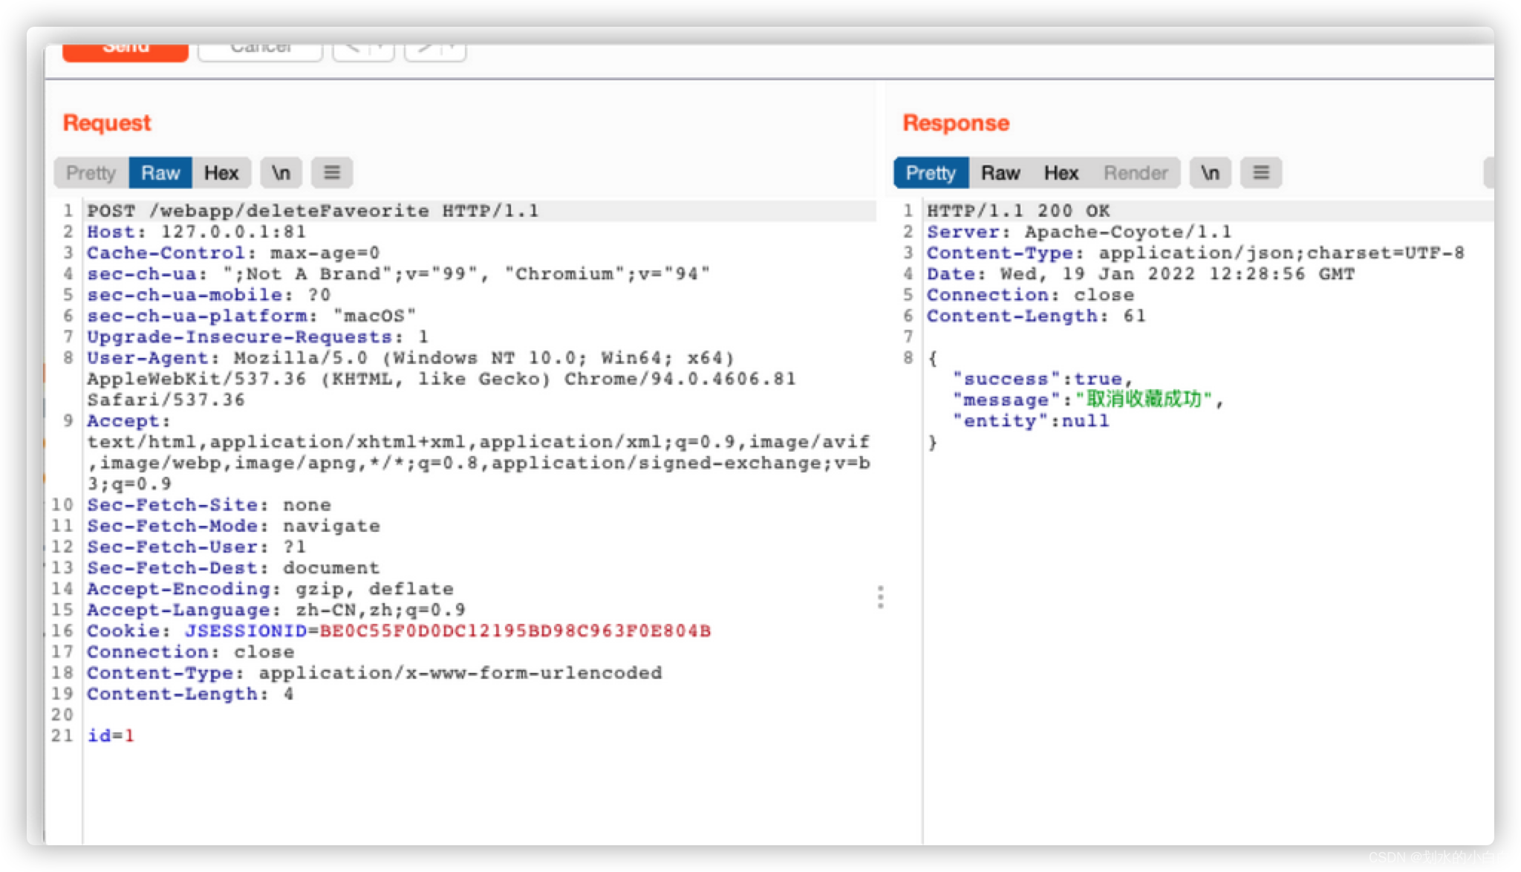Select the Response Pretty tab

pos(931,173)
